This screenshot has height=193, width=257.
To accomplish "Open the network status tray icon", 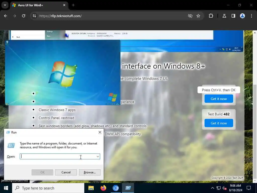I will click(219, 188).
